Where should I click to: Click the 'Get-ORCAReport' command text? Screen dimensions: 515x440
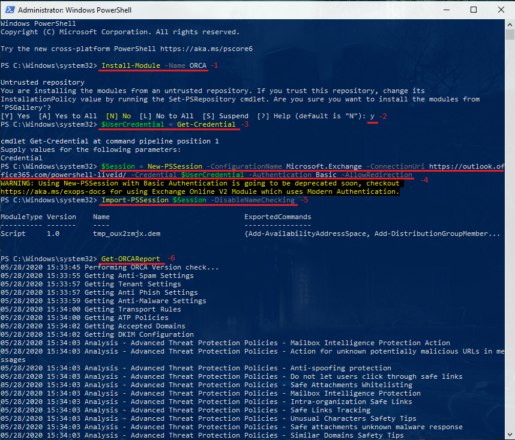click(131, 259)
